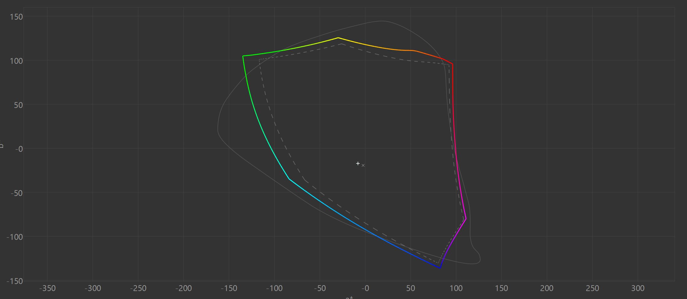Click the 150 label on the vertical axis
This screenshot has width=687, height=299.
[16, 17]
